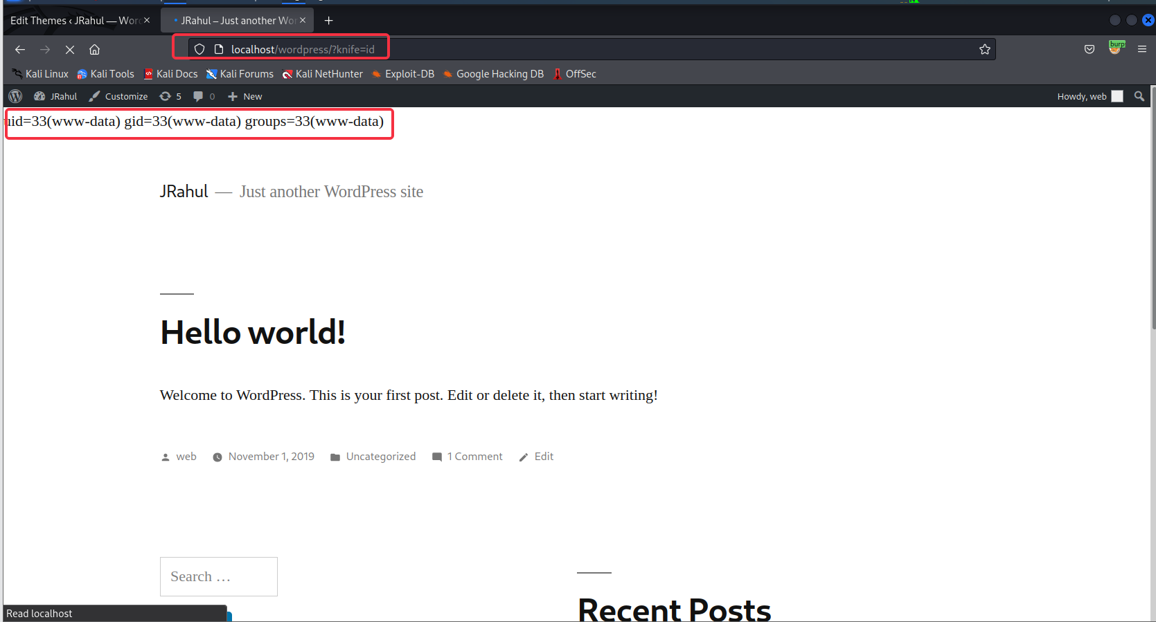Click the WordPress logo in admin bar

tap(15, 96)
